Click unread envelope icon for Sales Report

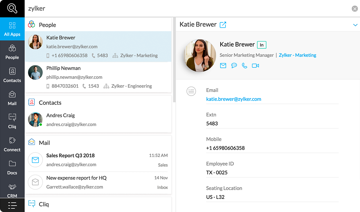(35, 160)
